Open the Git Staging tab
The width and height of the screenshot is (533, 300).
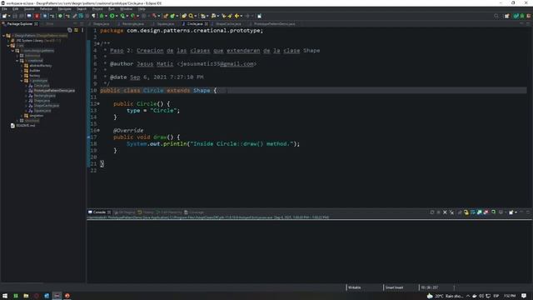coord(125,212)
